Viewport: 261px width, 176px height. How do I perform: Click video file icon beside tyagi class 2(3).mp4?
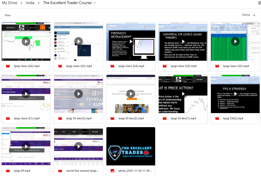point(165,66)
